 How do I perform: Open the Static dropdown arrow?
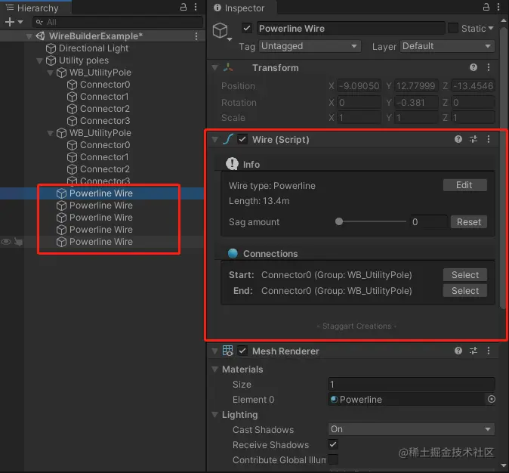(491, 28)
